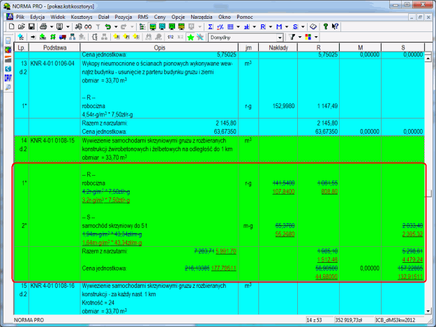Click the Podstawa column header
The image size is (436, 327).
(54, 47)
